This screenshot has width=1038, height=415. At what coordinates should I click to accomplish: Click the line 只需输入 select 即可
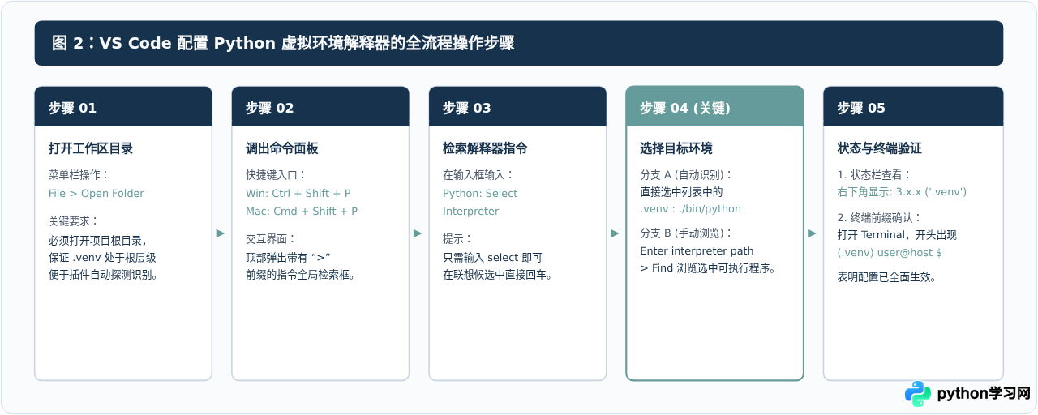(x=493, y=257)
